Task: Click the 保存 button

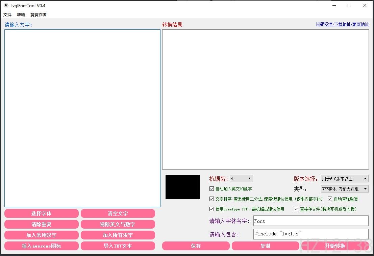Action: (x=196, y=246)
